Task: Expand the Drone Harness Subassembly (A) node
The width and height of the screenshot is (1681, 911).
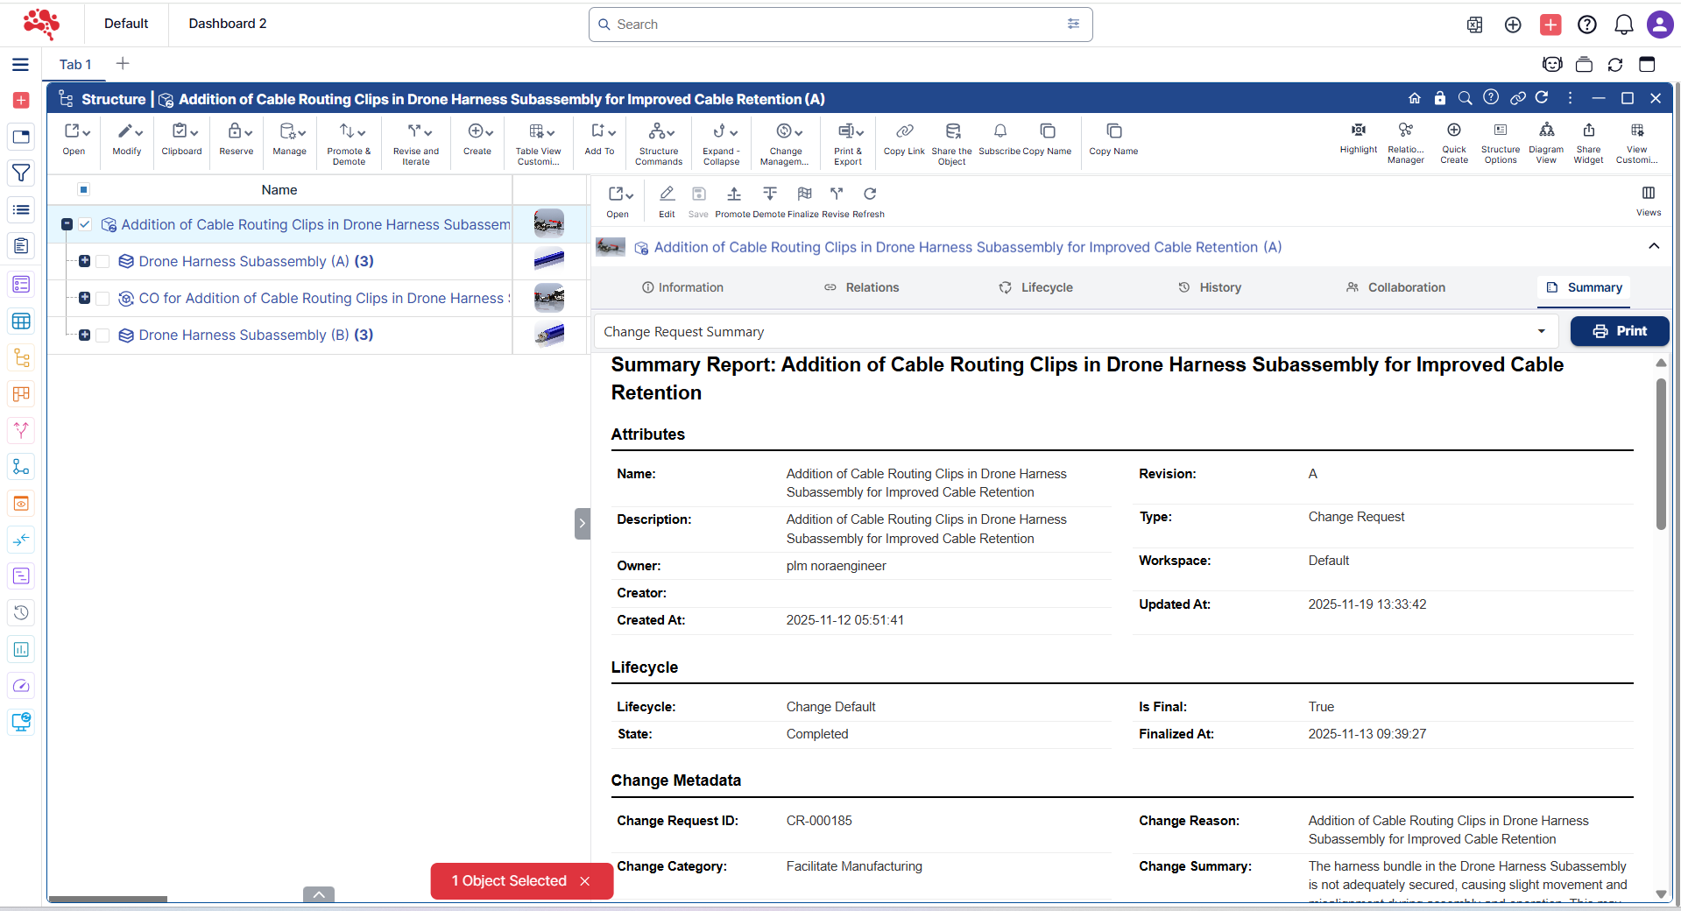Action: click(84, 261)
